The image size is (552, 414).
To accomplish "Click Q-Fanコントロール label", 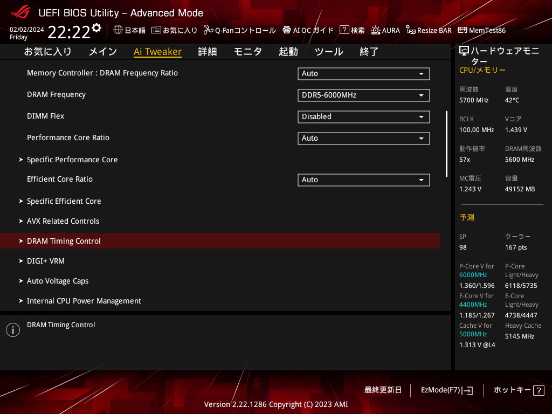I will [x=245, y=31].
